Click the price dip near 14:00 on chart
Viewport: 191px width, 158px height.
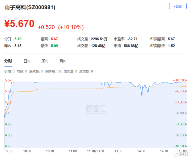[142, 96]
